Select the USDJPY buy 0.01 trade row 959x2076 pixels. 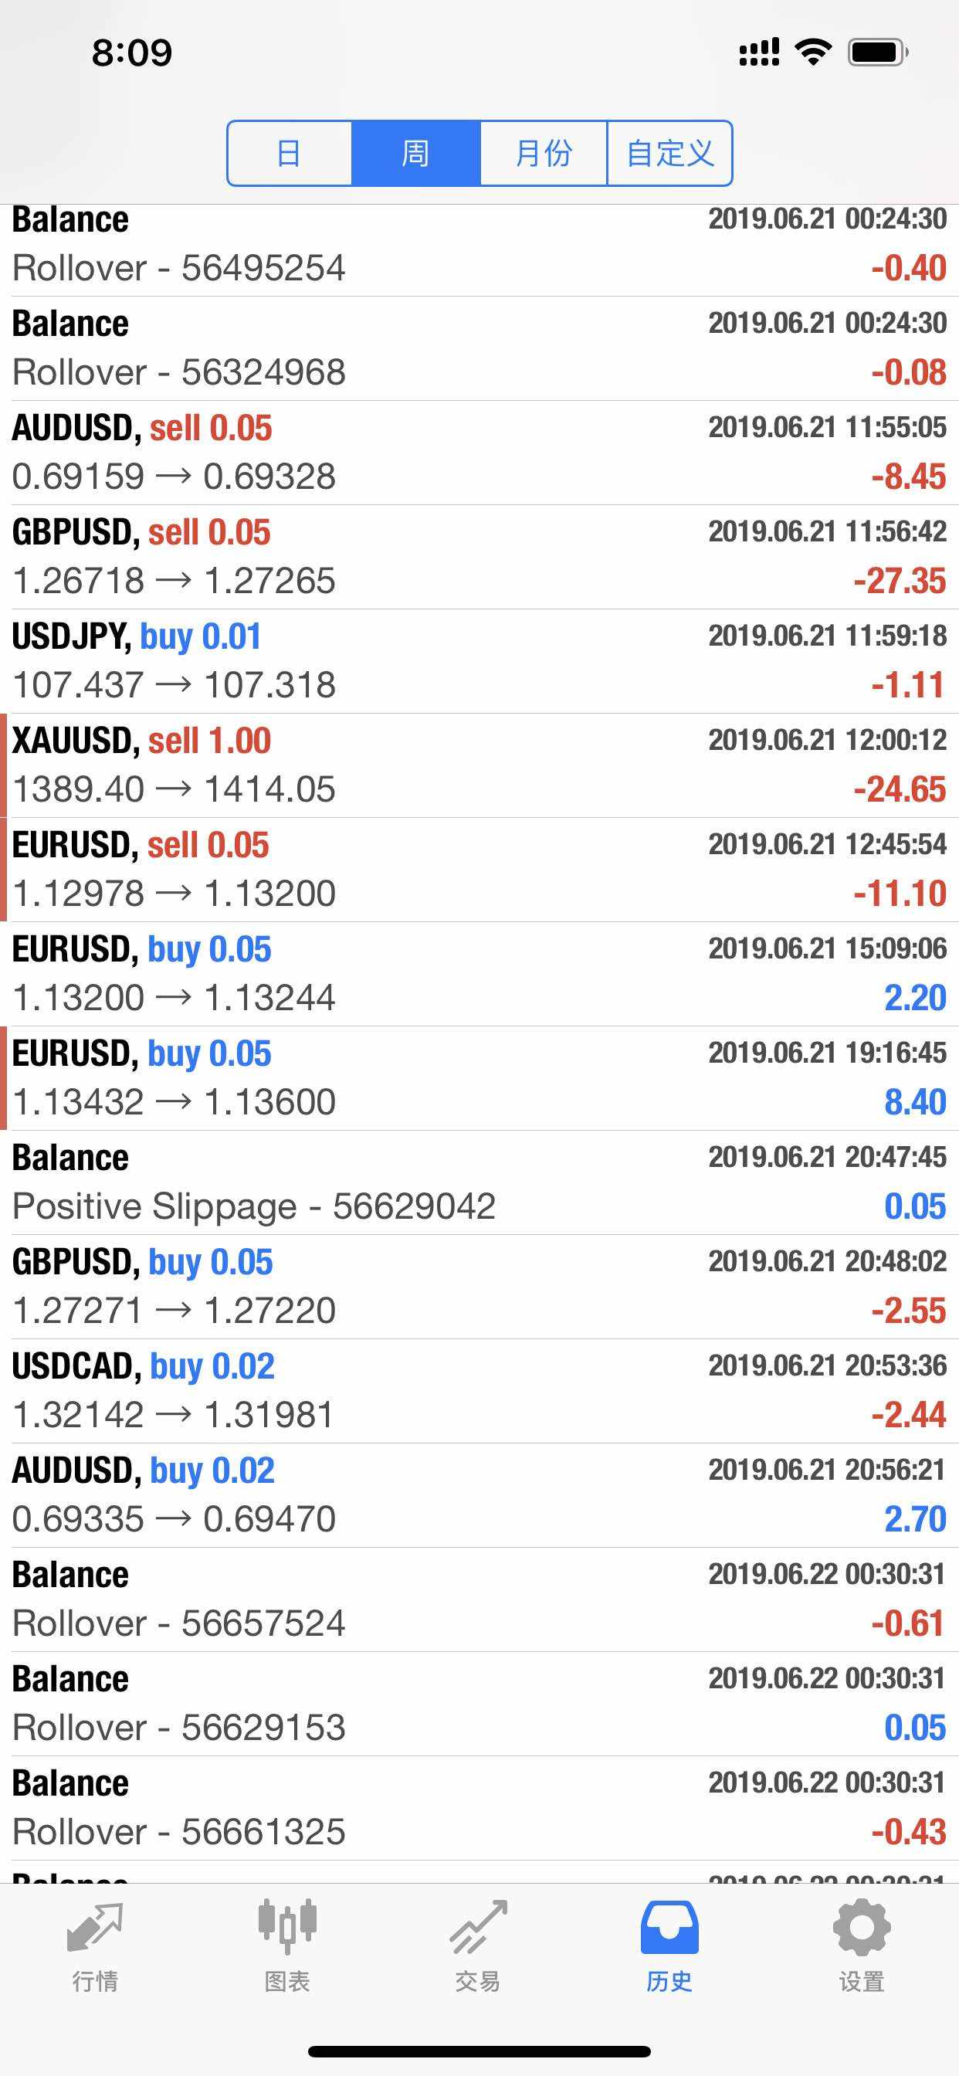point(479,661)
